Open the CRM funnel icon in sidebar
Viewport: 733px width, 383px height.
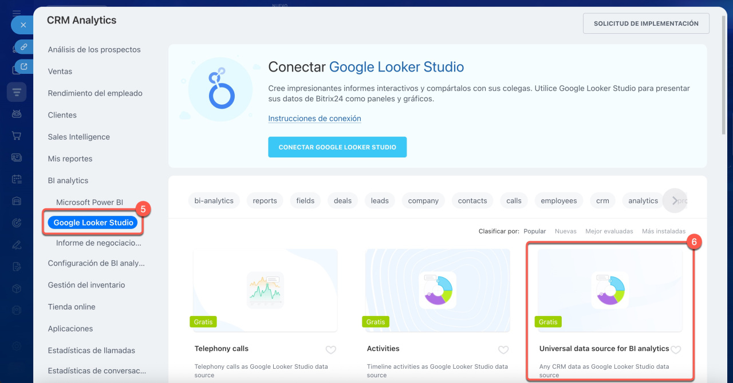coord(17,92)
